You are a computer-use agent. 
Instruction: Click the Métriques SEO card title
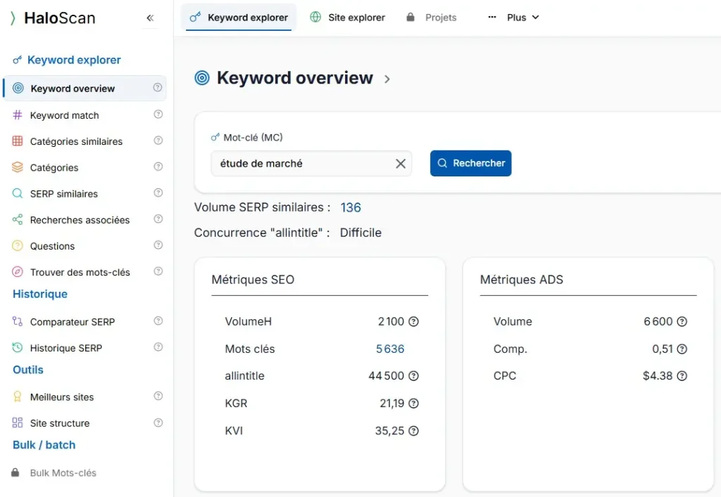(x=253, y=280)
